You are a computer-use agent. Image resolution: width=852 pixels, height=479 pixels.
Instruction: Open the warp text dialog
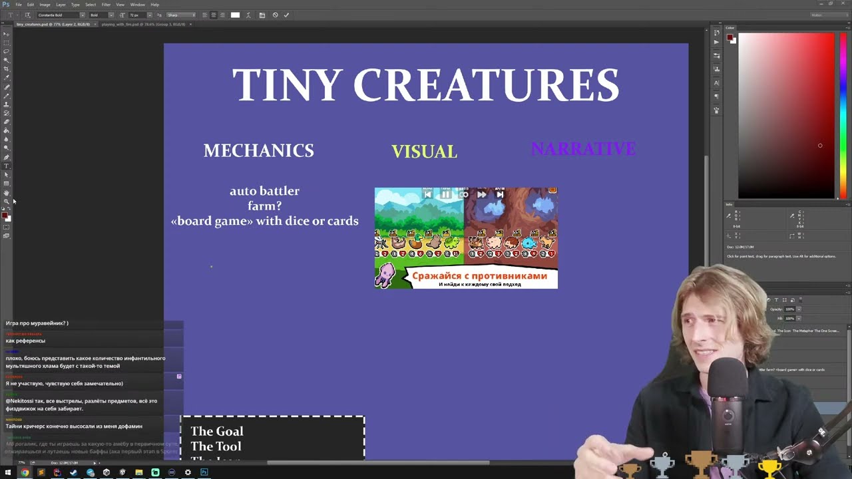pos(248,15)
